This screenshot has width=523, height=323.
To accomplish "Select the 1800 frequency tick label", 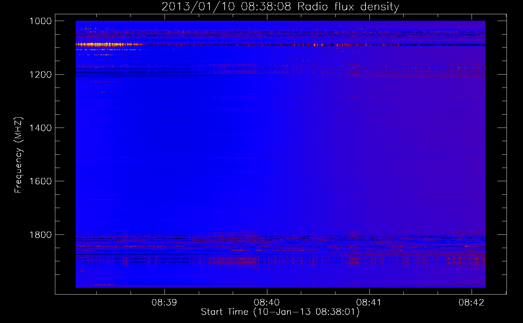I will [40, 235].
